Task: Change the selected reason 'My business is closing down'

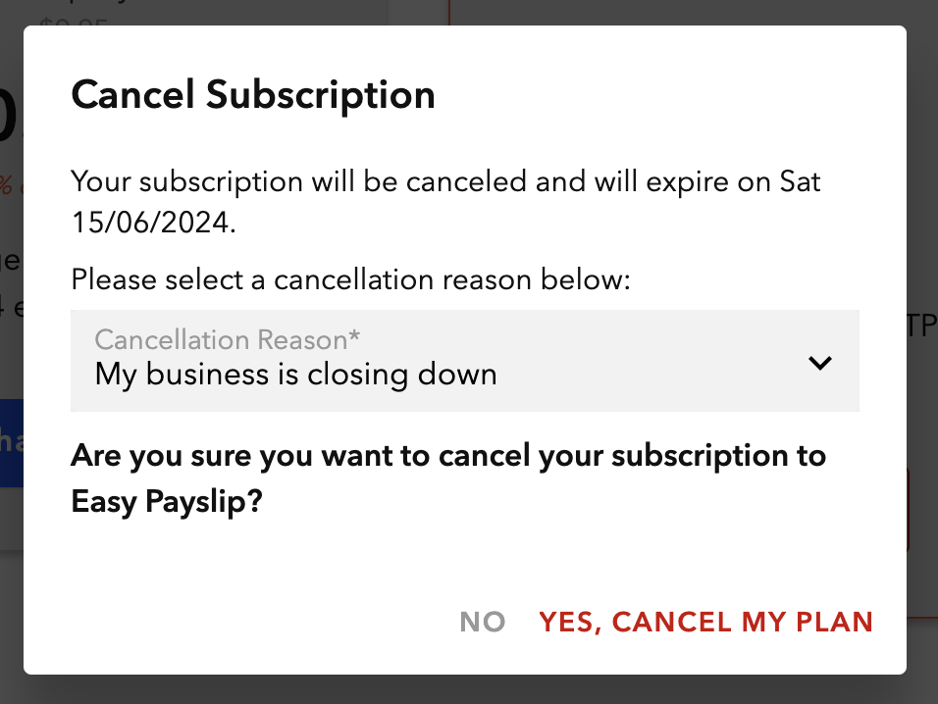Action: 294,374
